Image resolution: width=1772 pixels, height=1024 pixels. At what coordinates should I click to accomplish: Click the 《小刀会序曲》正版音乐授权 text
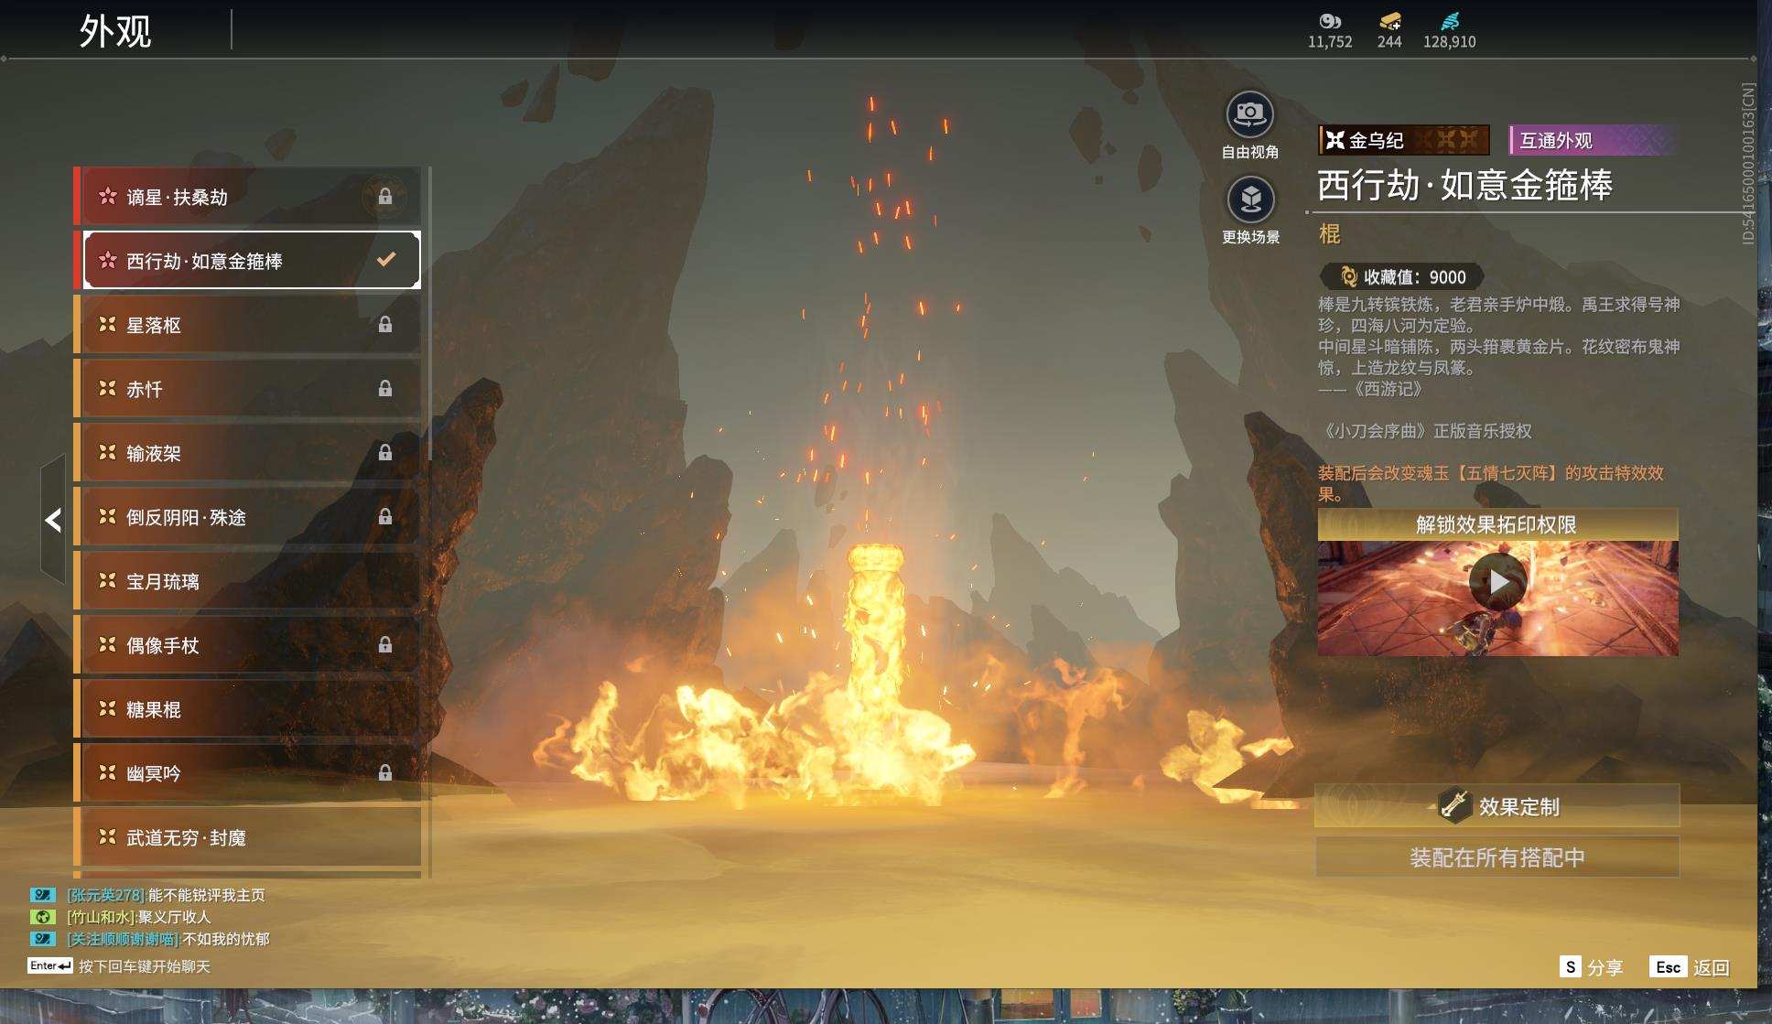coord(1427,431)
